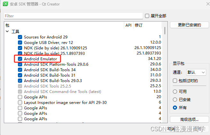Open 高级选项... button

click(x=190, y=119)
